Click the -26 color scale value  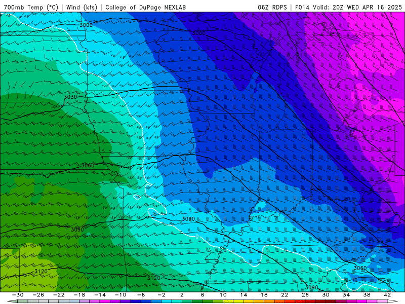click(38, 295)
